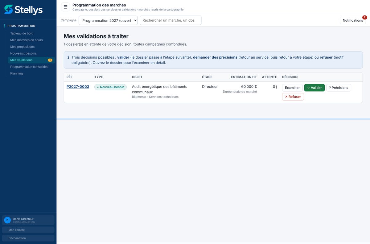
Task: Click the Programmation des marchés title
Action: [x=99, y=5]
